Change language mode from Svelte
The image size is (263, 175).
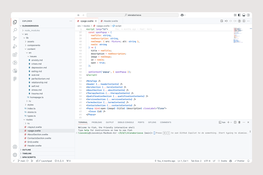pyautogui.click(x=224, y=161)
